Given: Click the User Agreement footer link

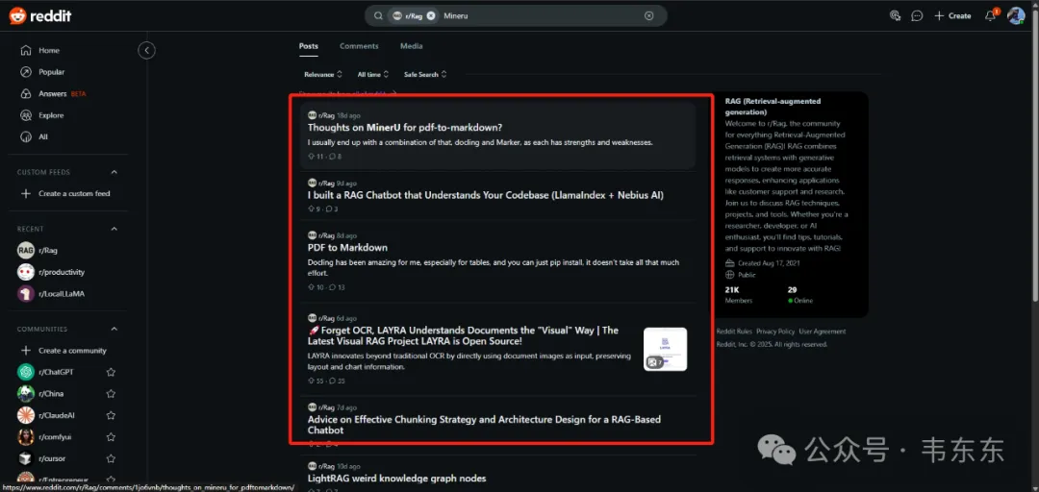Looking at the screenshot, I should (823, 332).
